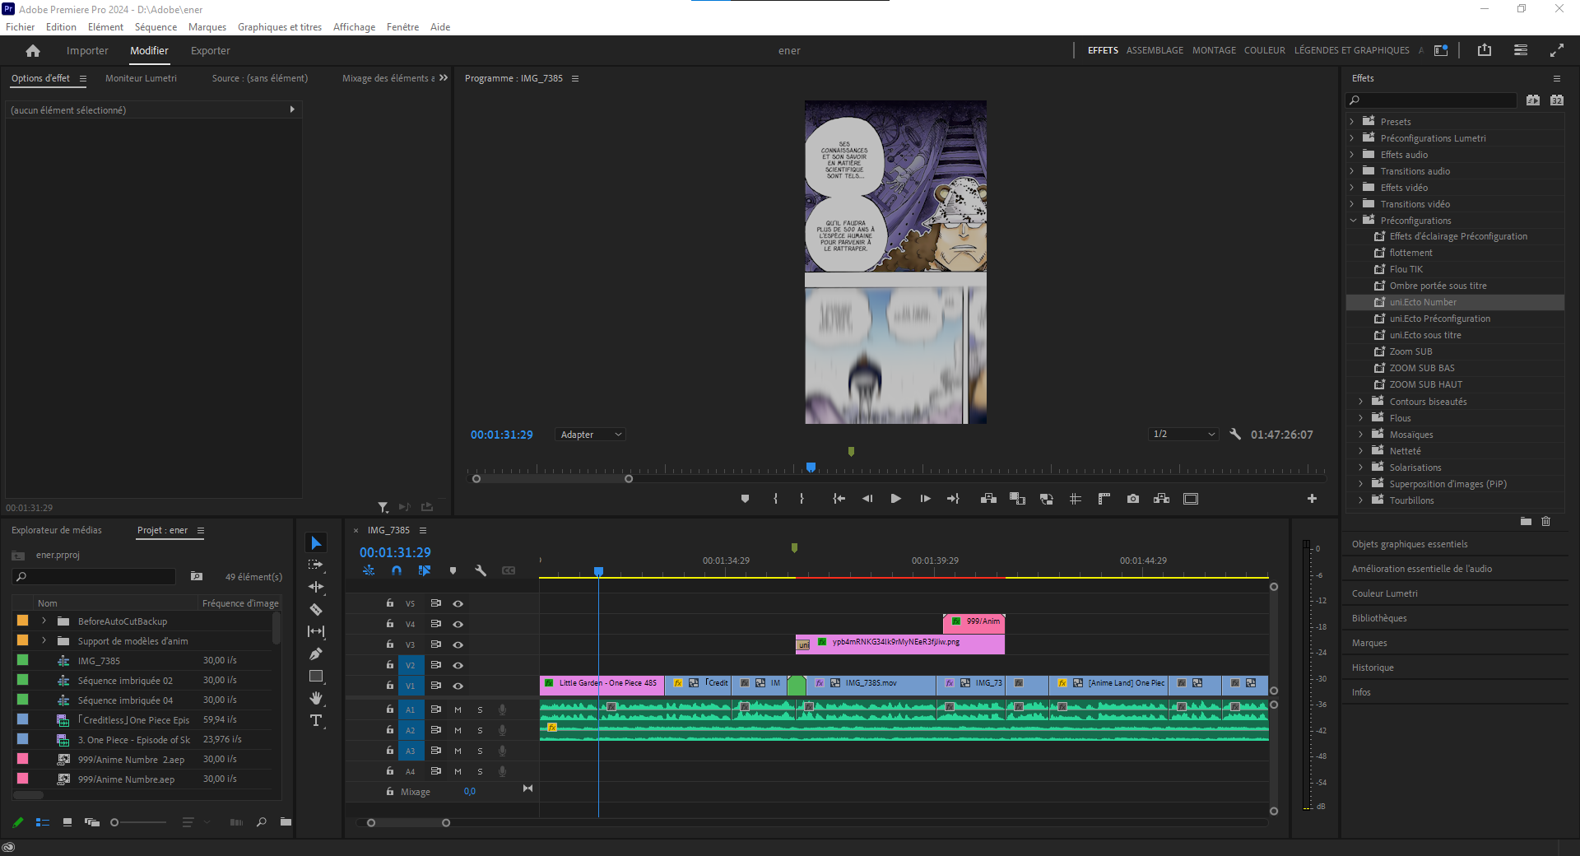Enable voice-over record on A4

502,771
